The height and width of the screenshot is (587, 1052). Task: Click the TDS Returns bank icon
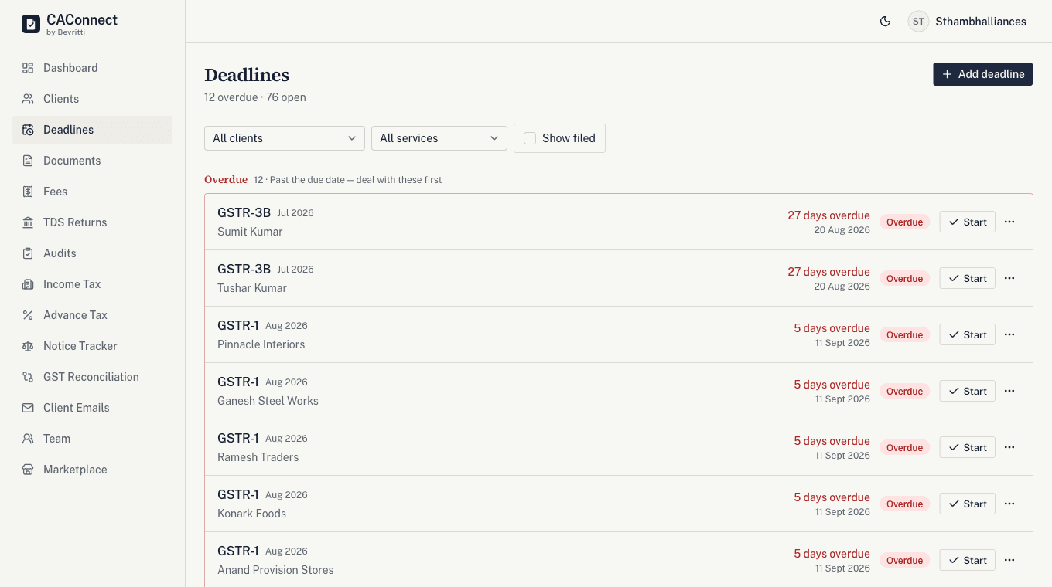pyautogui.click(x=28, y=222)
